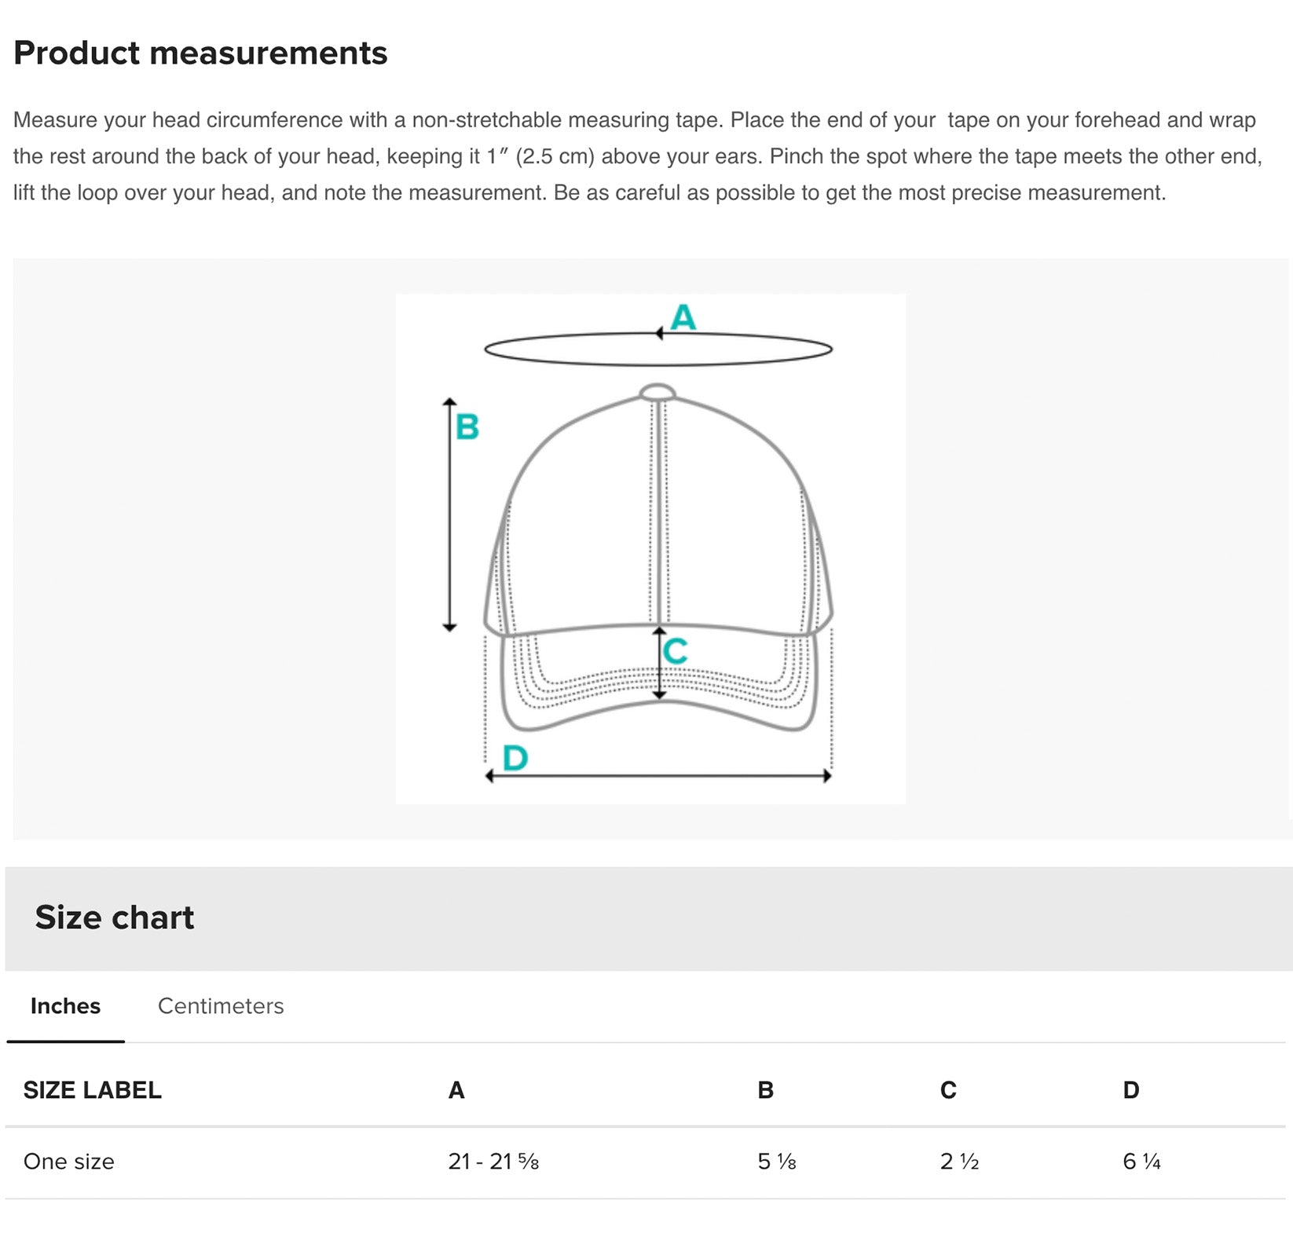Click the SIZE LABEL column header
This screenshot has height=1248, width=1293.
point(93,1090)
